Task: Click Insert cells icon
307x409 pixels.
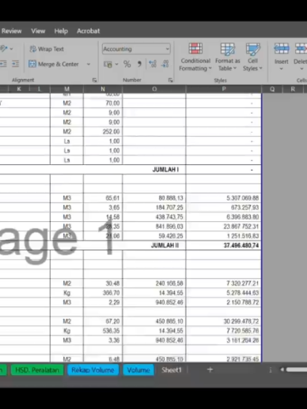Action: pos(282,49)
